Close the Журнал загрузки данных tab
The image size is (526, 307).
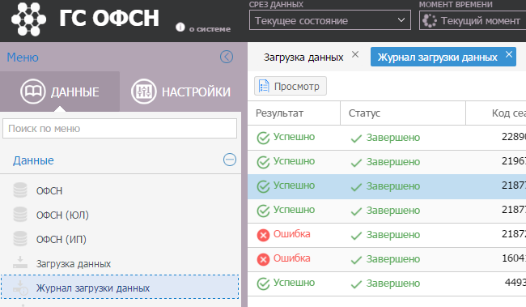[509, 54]
